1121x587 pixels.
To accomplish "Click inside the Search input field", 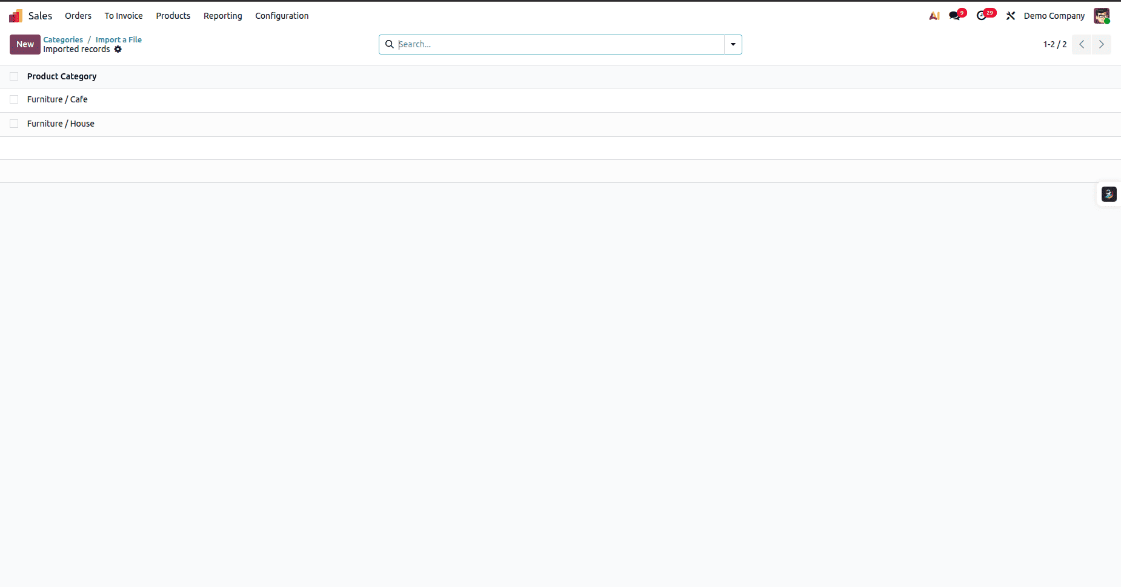I will (545, 44).
